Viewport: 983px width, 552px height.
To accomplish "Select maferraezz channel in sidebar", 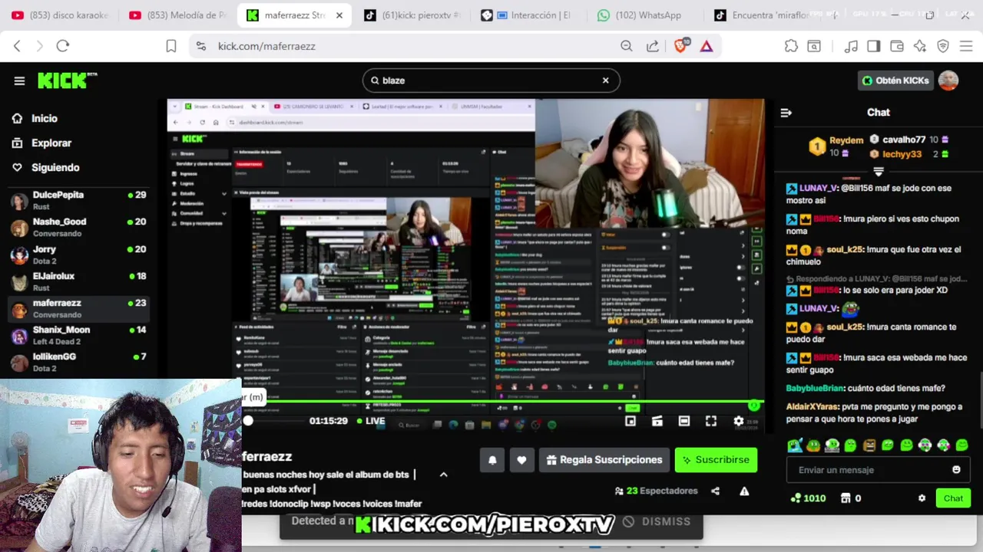I will click(78, 308).
